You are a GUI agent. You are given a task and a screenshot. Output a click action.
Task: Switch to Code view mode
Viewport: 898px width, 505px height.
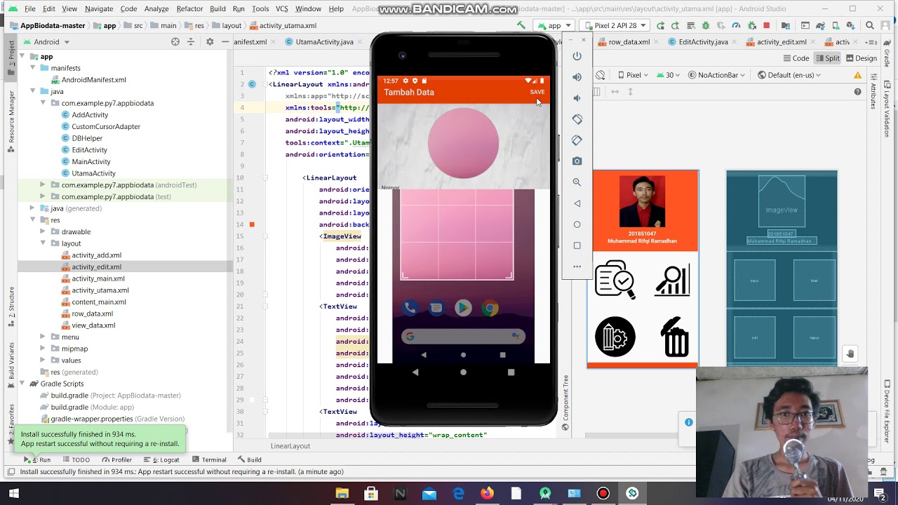(796, 58)
